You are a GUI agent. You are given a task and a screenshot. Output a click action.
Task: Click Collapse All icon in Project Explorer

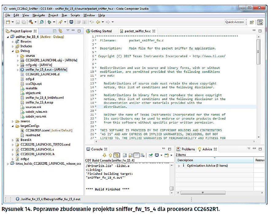(54, 31)
